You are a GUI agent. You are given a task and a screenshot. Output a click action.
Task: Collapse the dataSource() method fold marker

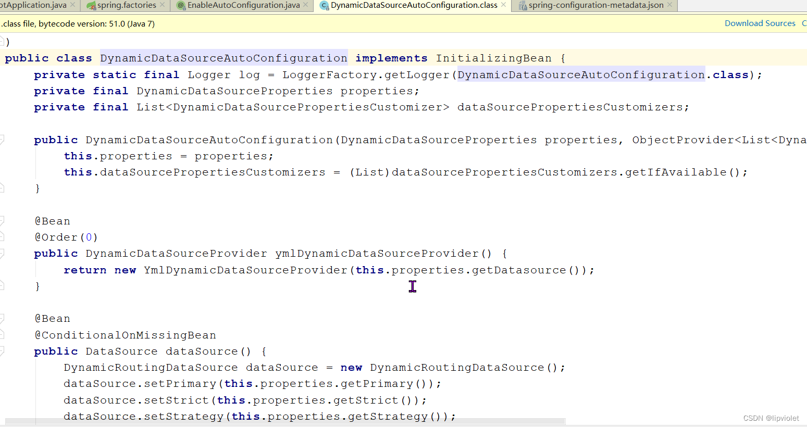click(x=2, y=351)
